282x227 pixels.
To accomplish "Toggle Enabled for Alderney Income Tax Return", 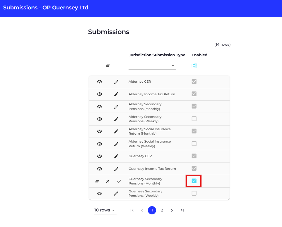I will point(194,94).
